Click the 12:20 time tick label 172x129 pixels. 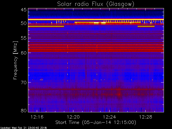[73, 117]
